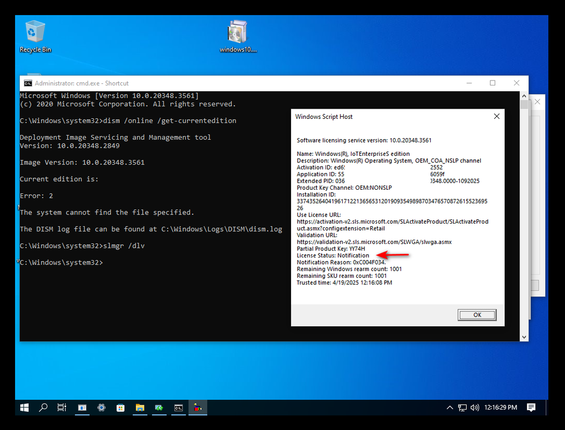Viewport: 565px width, 430px height.
Task: Open network status tray icon
Action: click(462, 407)
